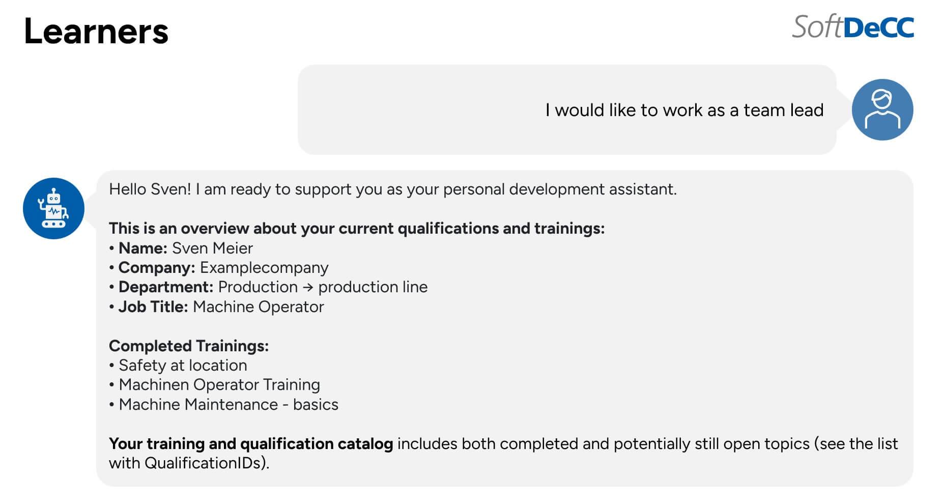Click the arrow in the Department line
Screen dimensions: 944x503
pyautogui.click(x=307, y=288)
